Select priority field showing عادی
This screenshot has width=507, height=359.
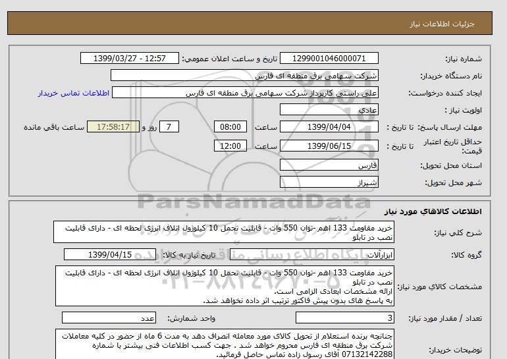coord(329,109)
